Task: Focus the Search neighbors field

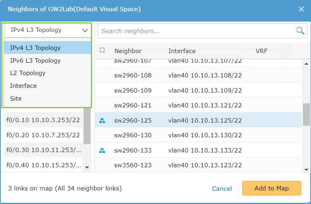Action: pyautogui.click(x=196, y=31)
